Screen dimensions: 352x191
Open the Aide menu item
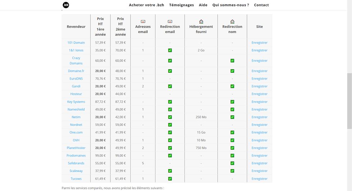coord(203,5)
